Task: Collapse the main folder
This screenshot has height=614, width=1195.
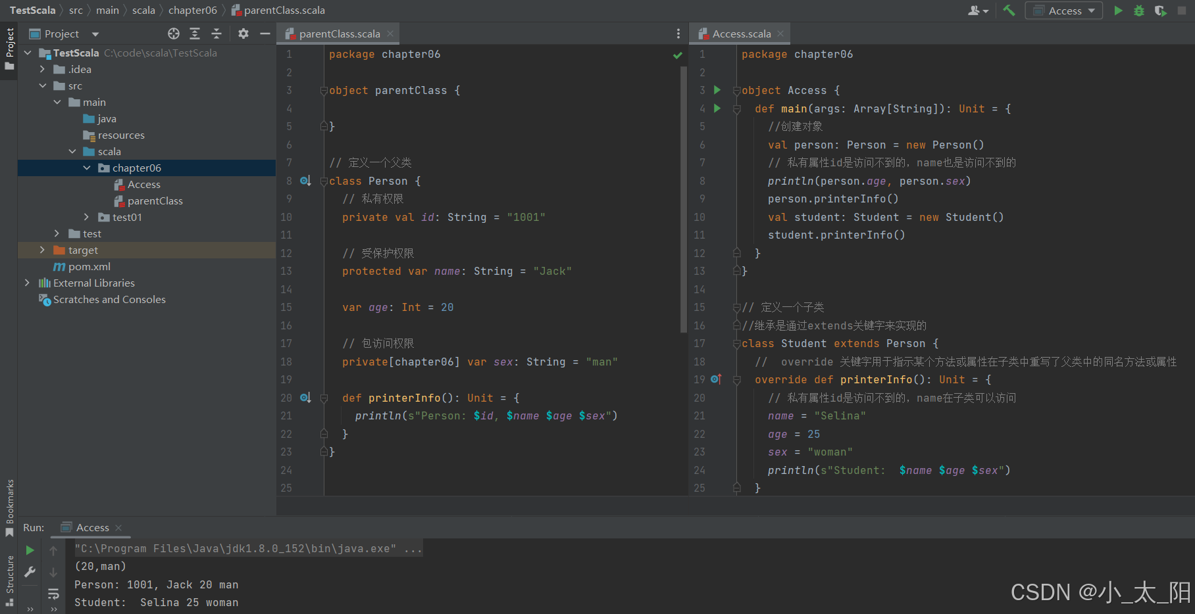Action: click(57, 102)
